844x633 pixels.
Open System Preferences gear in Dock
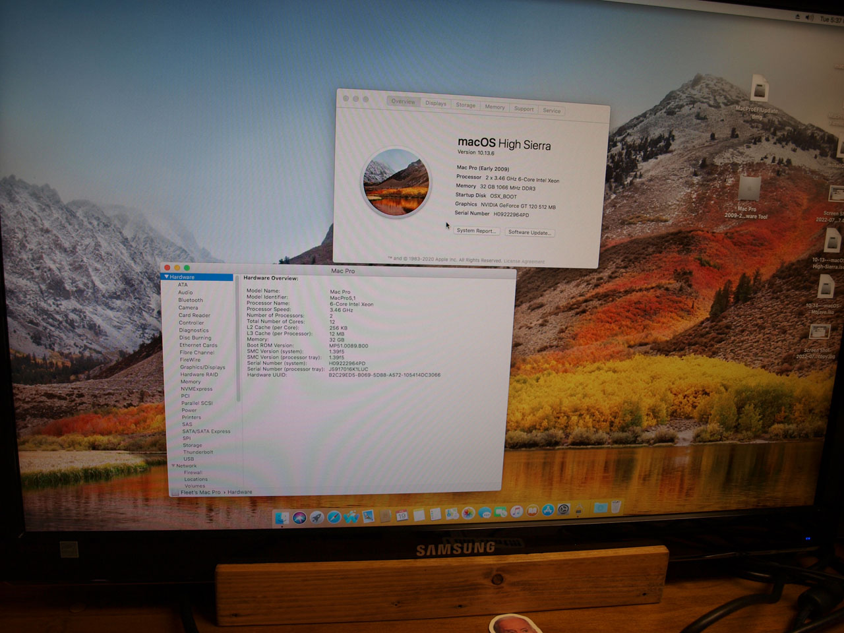(564, 510)
